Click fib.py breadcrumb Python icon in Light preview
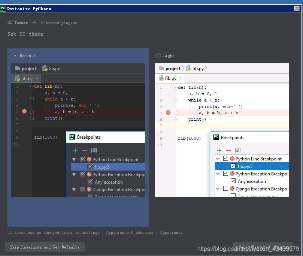The width and height of the screenshot is (303, 256). [x=189, y=68]
